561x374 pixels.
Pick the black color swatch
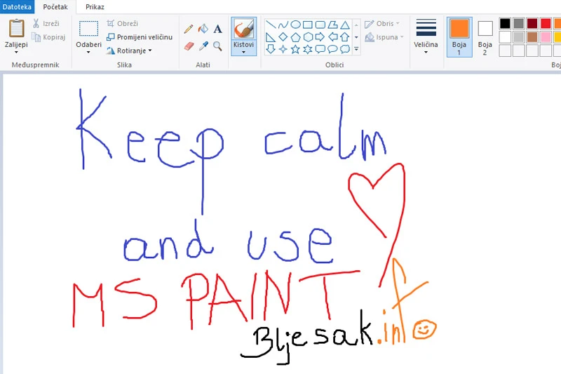(505, 24)
